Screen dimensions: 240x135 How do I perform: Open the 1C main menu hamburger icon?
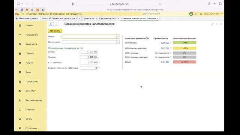pos(22,14)
